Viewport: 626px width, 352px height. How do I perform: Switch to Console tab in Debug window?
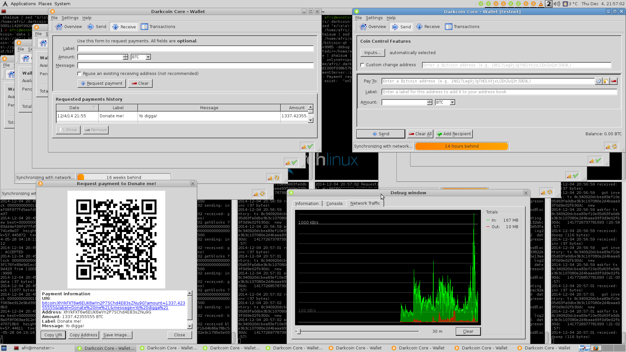335,204
